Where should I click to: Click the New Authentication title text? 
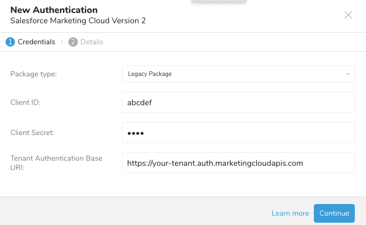(x=54, y=10)
